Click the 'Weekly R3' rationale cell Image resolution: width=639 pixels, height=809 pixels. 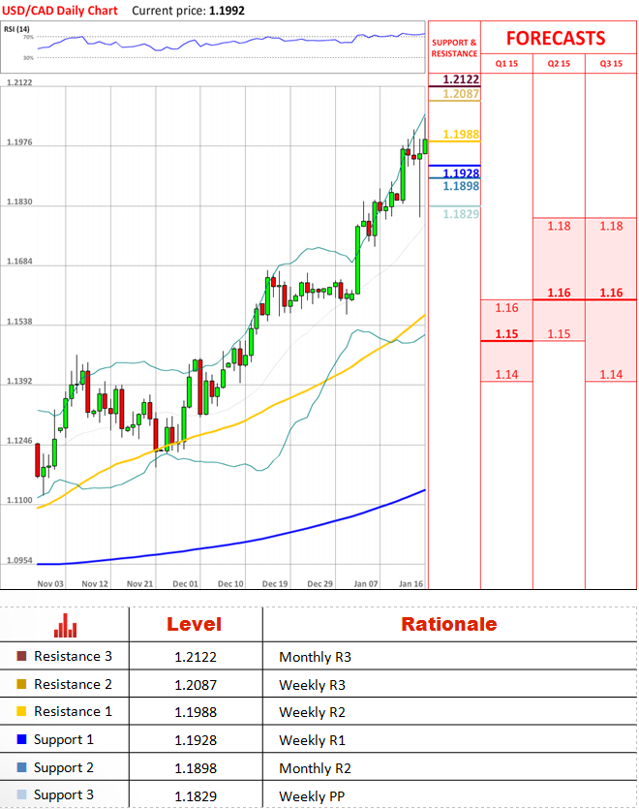pyautogui.click(x=312, y=685)
